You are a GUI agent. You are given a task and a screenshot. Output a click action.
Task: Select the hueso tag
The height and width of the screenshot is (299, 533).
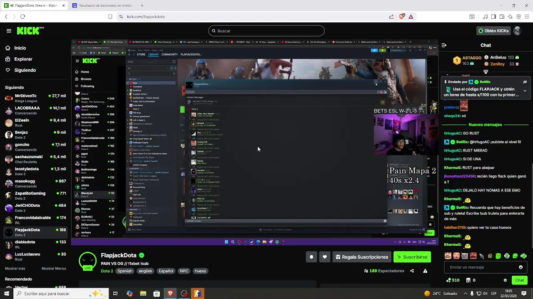coord(200,271)
